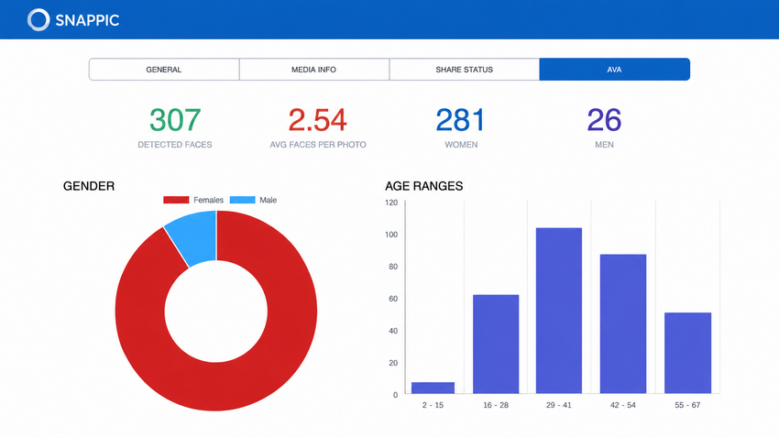Screen dimensions: 779x438
Task: Select the SHARE STATUS tab
Action: [464, 70]
